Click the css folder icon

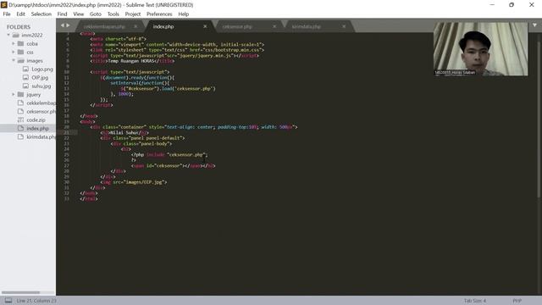tap(20, 52)
